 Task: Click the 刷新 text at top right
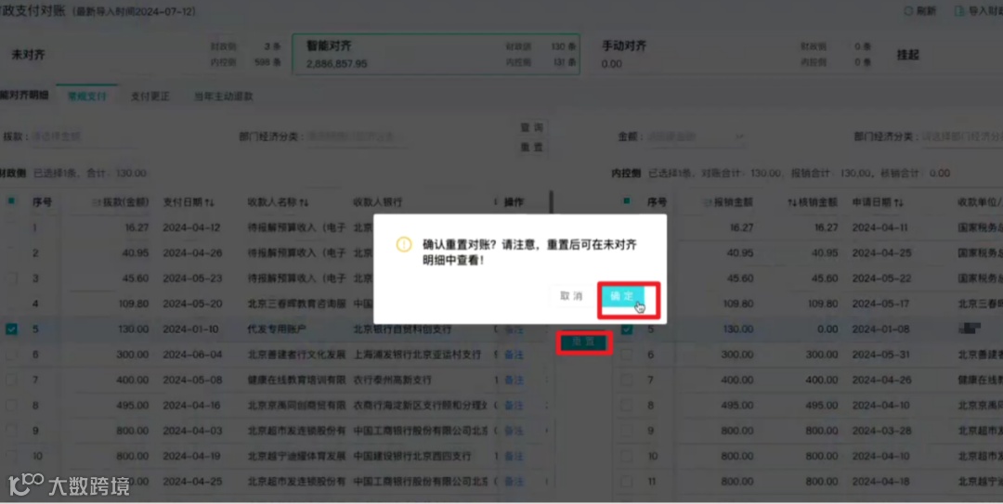(x=926, y=11)
